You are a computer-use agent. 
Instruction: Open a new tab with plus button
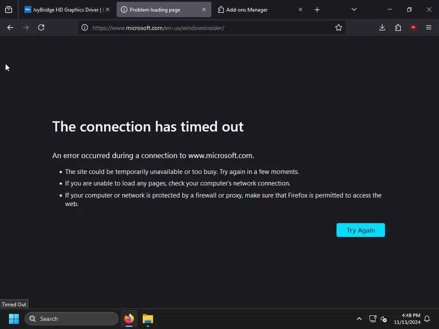(x=317, y=10)
